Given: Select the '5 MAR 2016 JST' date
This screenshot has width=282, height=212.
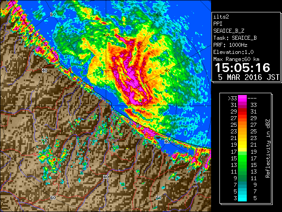Looking at the screenshot, I should coord(249,77).
